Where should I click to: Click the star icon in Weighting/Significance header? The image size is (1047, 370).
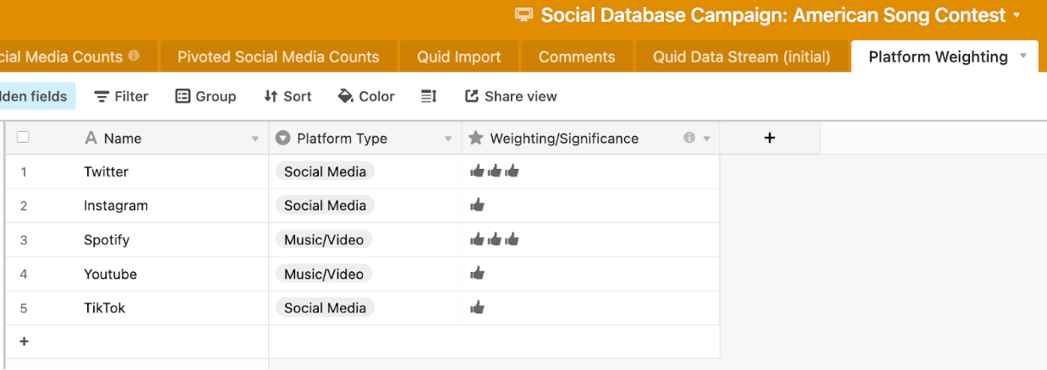476,138
